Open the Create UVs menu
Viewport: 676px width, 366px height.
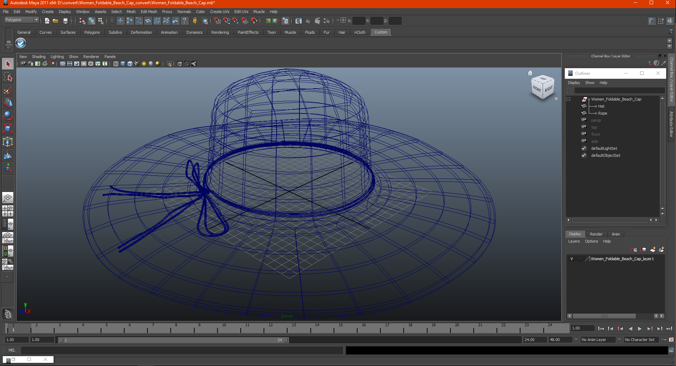coord(220,12)
